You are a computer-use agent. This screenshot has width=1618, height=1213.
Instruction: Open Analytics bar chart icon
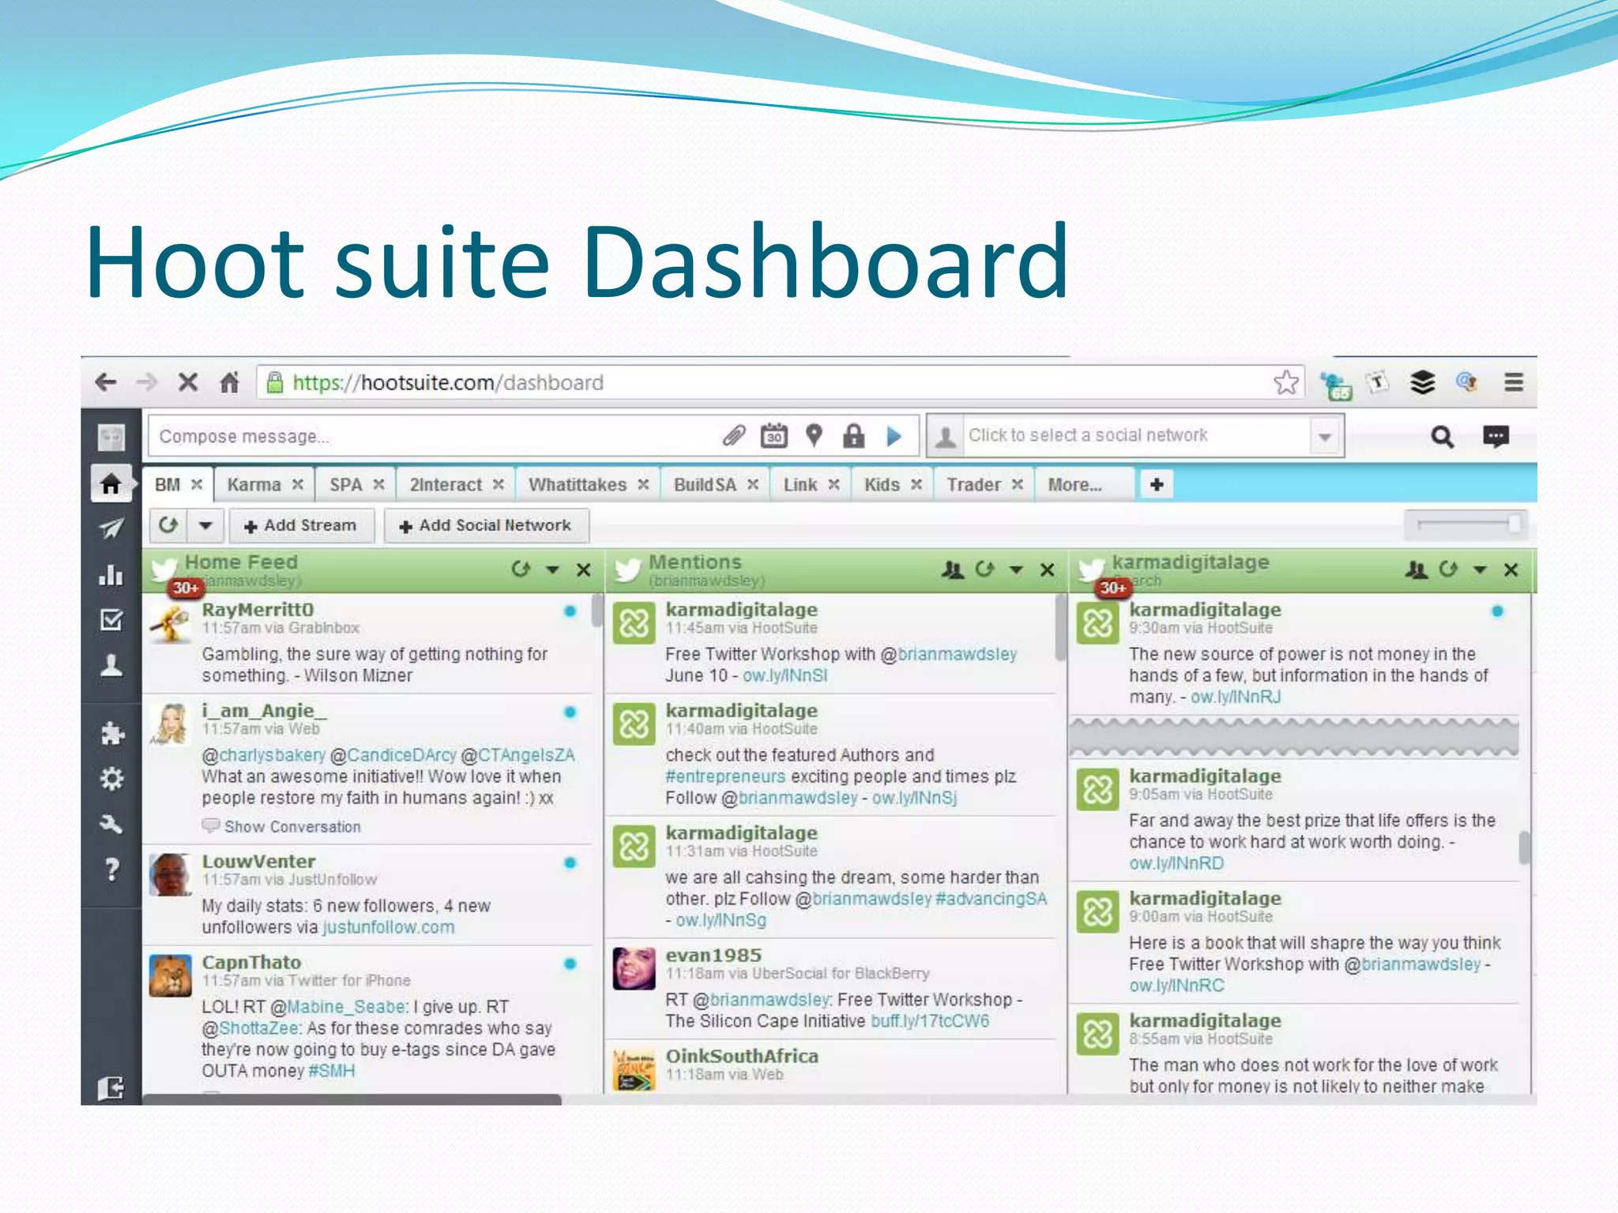tap(111, 574)
